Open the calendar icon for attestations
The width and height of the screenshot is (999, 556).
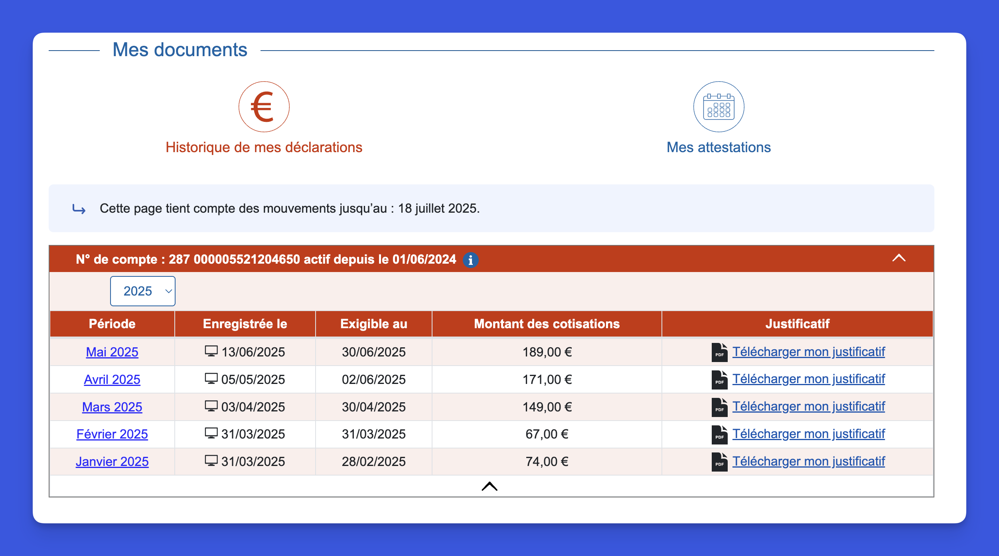pyautogui.click(x=719, y=107)
